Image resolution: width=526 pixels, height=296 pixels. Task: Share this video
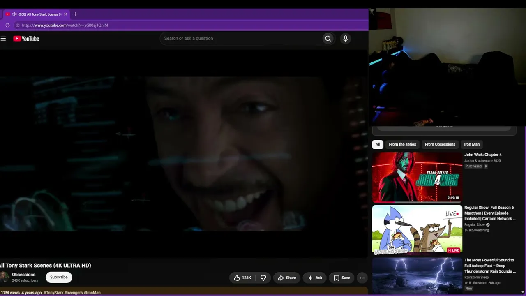[x=287, y=277]
